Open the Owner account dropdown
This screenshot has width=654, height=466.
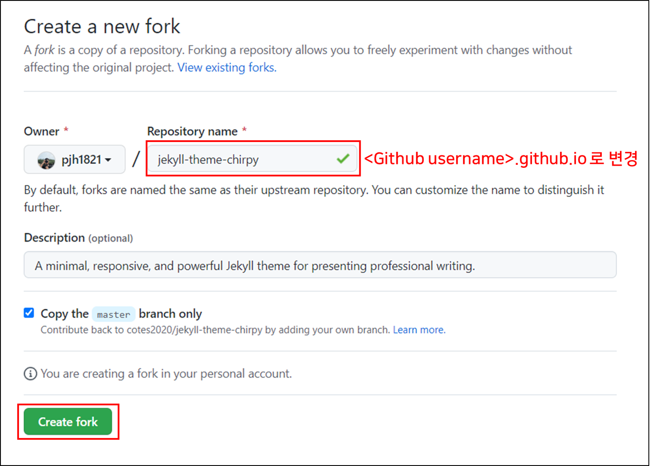coord(74,159)
